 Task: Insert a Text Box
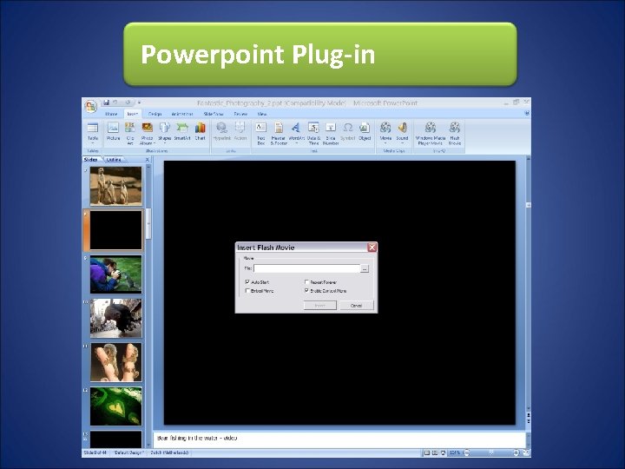point(260,133)
